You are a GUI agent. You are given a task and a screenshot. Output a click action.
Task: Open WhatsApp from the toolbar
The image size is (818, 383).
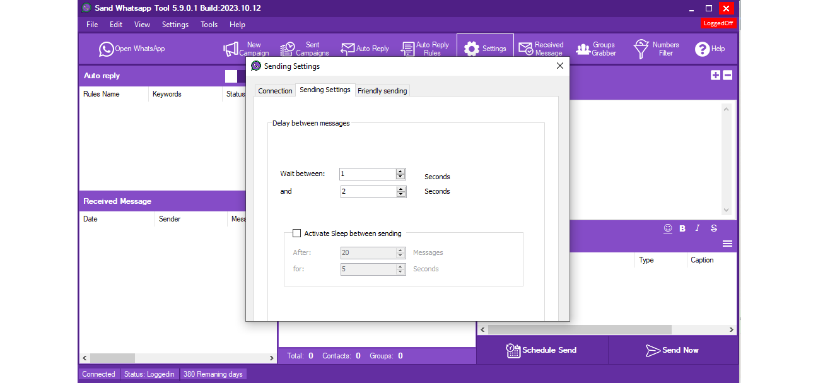pyautogui.click(x=132, y=49)
